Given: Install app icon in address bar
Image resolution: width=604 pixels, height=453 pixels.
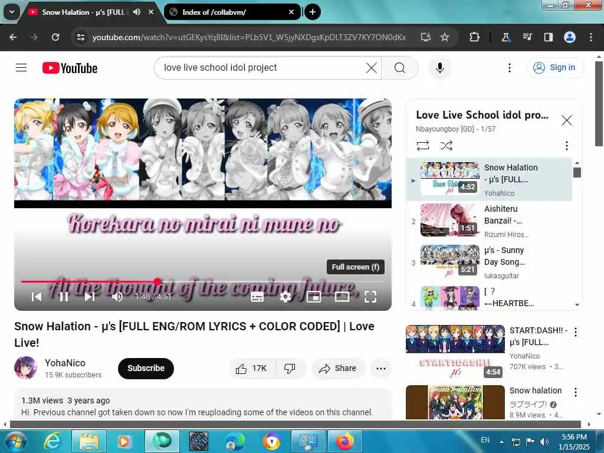Looking at the screenshot, I should [425, 37].
